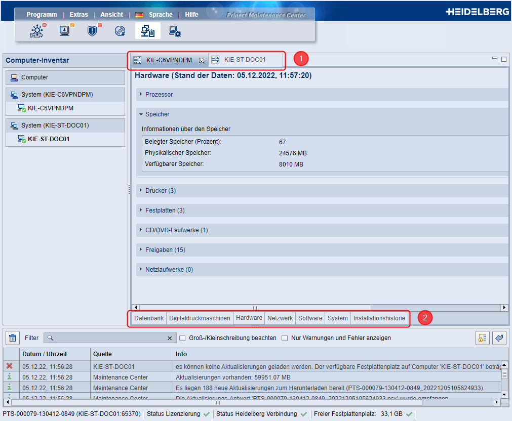
Task: Open the Extras menu
Action: pyautogui.click(x=78, y=15)
